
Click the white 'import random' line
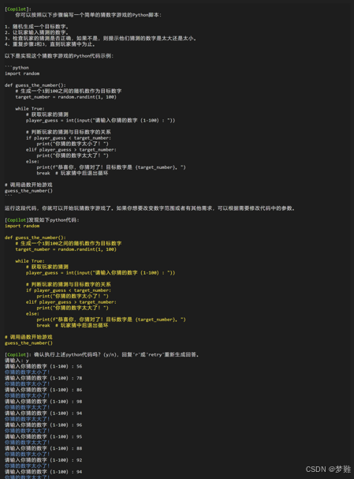(22, 73)
